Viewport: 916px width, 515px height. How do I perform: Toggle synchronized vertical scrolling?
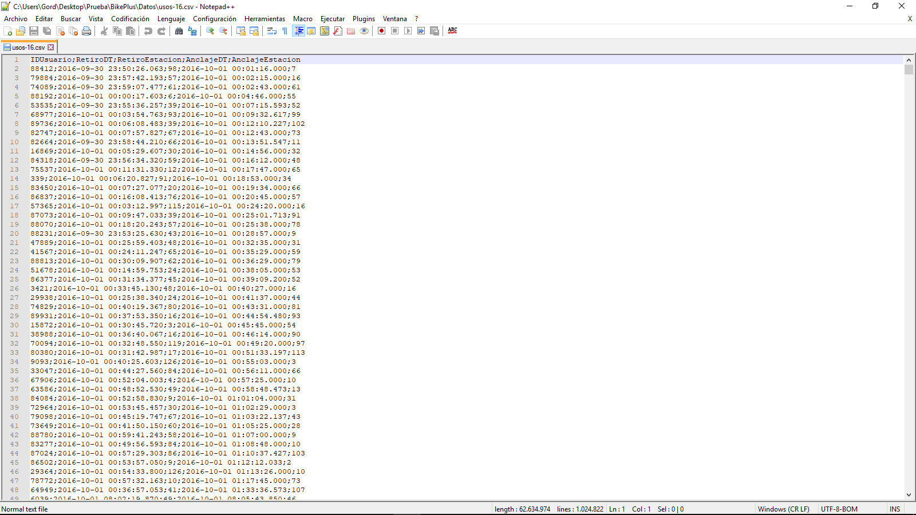241,31
